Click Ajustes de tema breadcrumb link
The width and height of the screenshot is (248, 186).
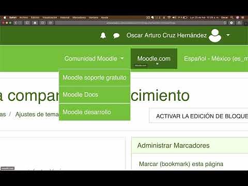coord(37,114)
